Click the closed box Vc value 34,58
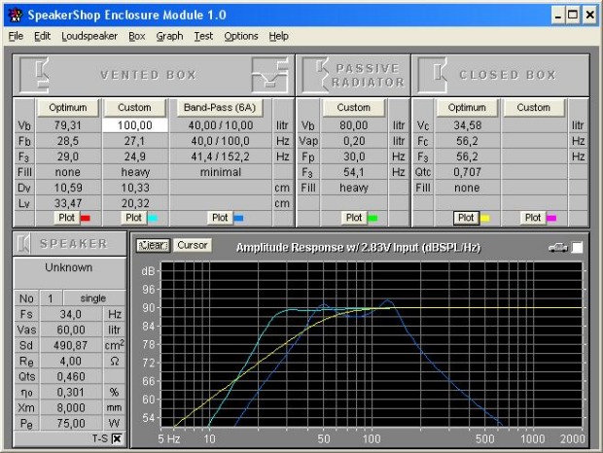 [x=467, y=125]
